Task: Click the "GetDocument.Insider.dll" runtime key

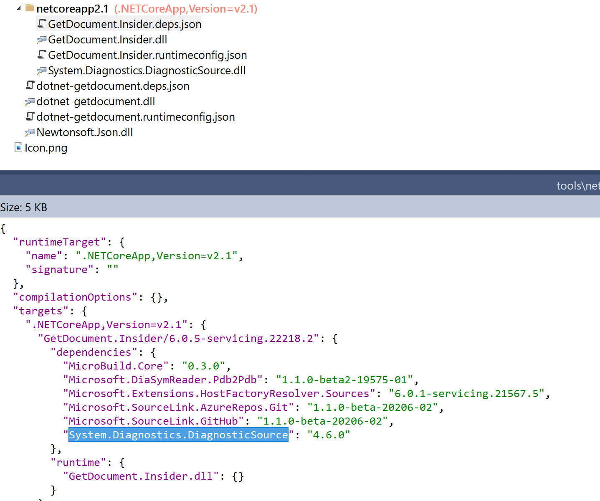Action: 141,476
